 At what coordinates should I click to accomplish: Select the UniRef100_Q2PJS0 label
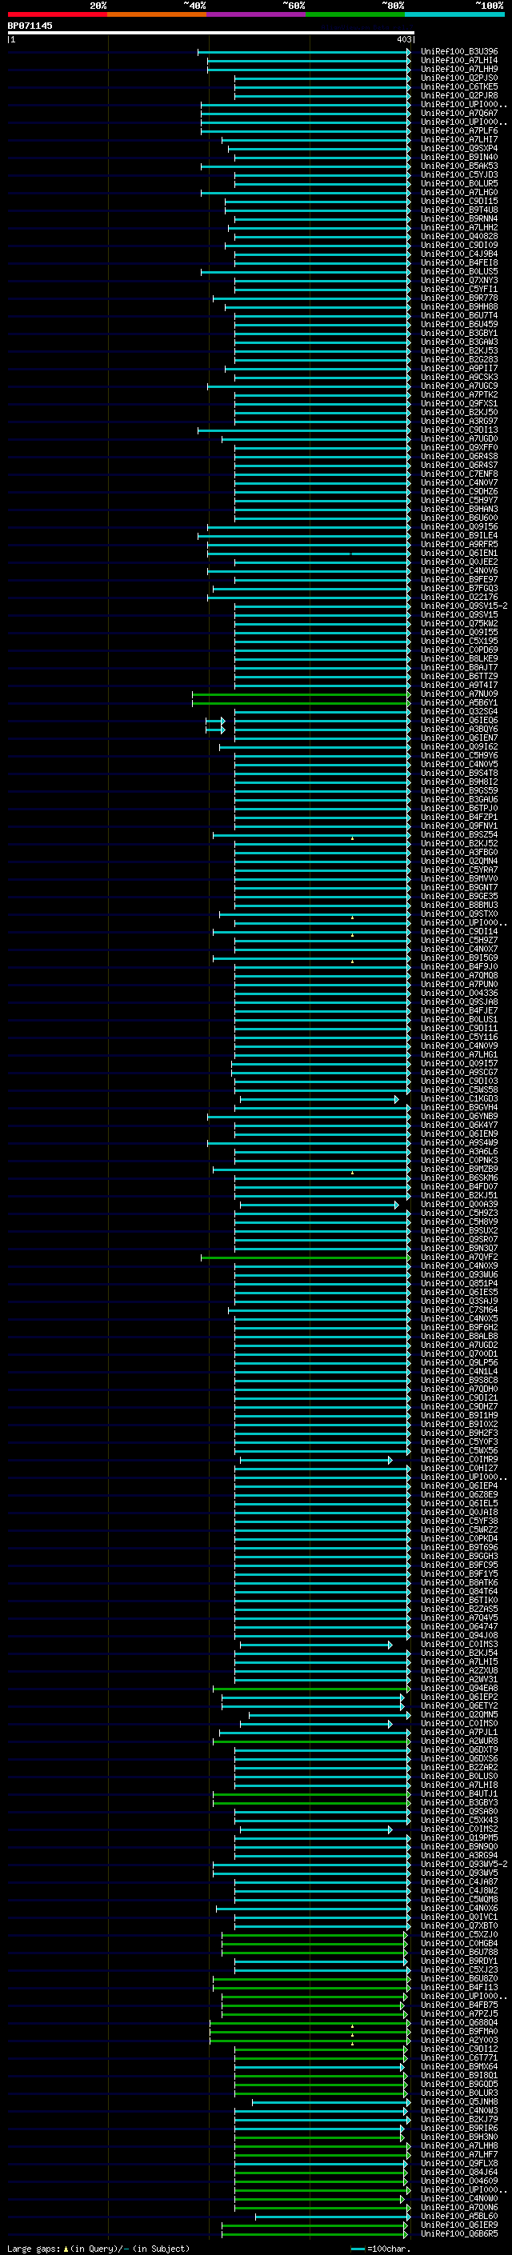tap(459, 78)
